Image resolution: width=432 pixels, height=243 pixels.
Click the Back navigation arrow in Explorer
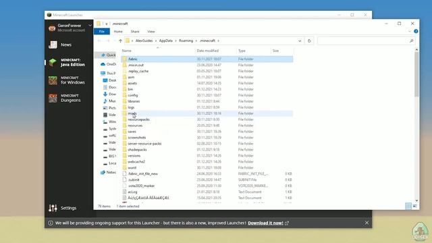99,40
